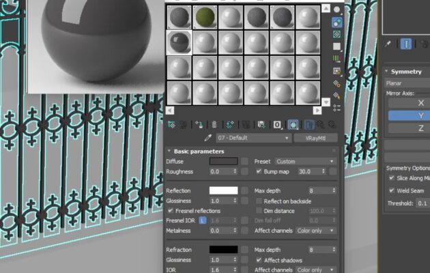Click the Sample Type sphere icon
Image resolution: width=430 pixels, height=273 pixels.
(x=337, y=10)
